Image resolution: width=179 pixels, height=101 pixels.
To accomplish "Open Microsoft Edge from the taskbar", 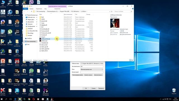I will (15, 99).
